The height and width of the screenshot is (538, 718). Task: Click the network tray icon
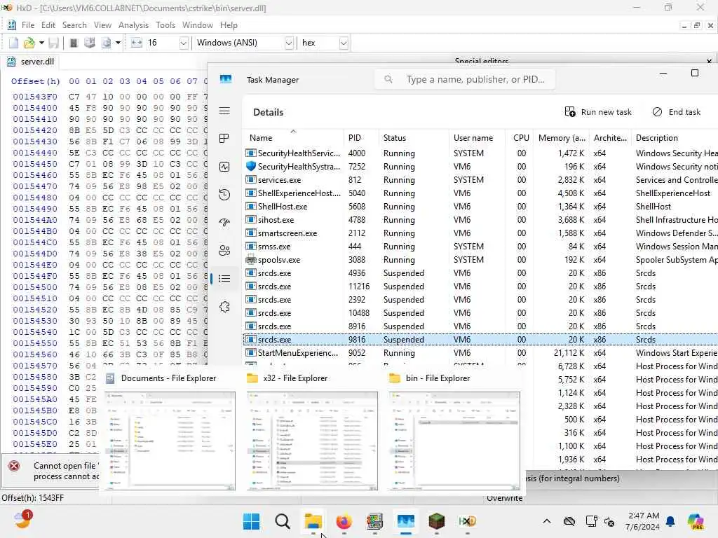(x=591, y=521)
